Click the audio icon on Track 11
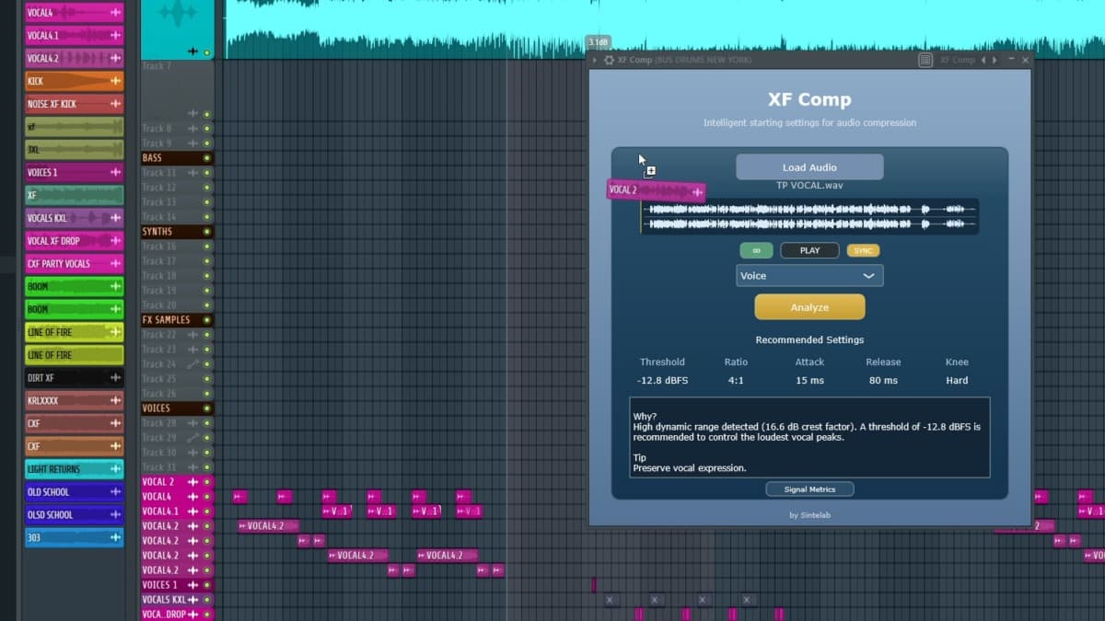The height and width of the screenshot is (621, 1105). [x=193, y=173]
